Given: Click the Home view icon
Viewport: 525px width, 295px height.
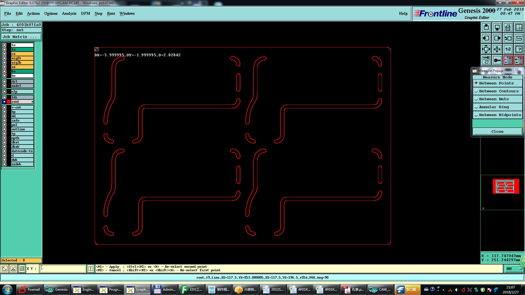Looking at the screenshot, I should [508, 27].
